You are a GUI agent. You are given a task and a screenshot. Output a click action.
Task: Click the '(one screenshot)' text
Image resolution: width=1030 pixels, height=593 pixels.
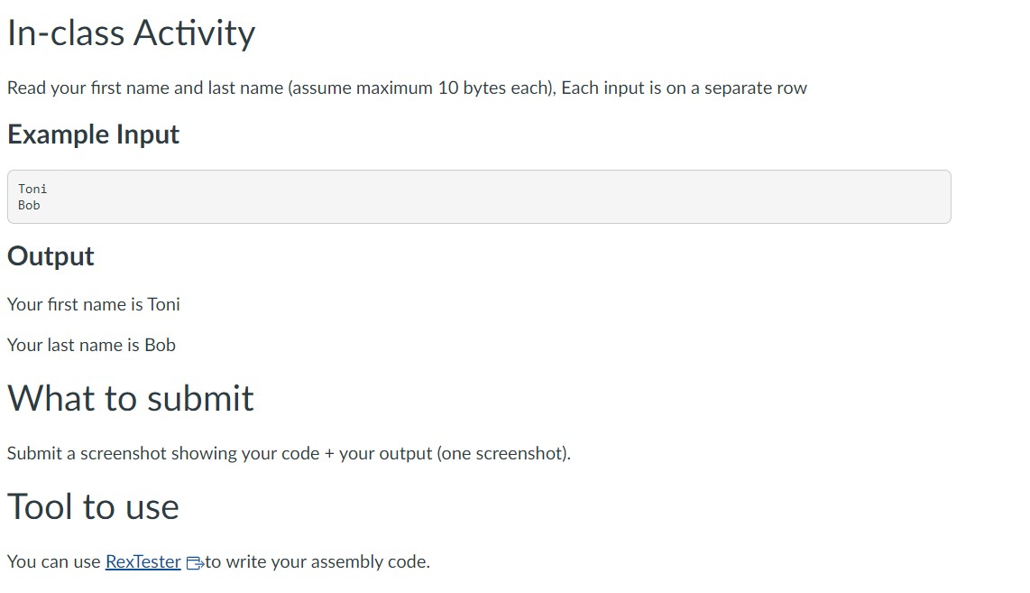(x=503, y=453)
